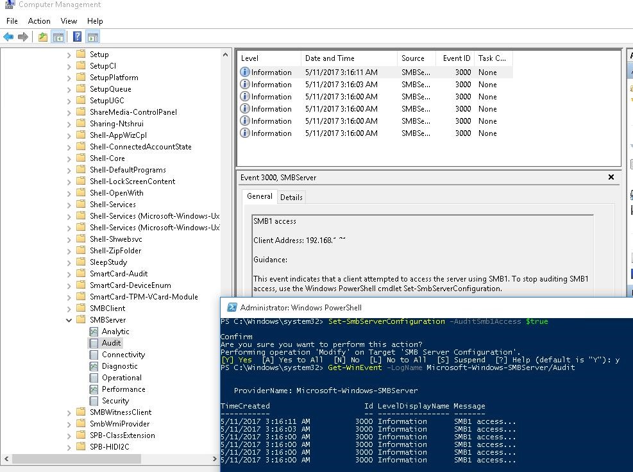
Task: Switch to the Details tab
Action: coord(291,198)
